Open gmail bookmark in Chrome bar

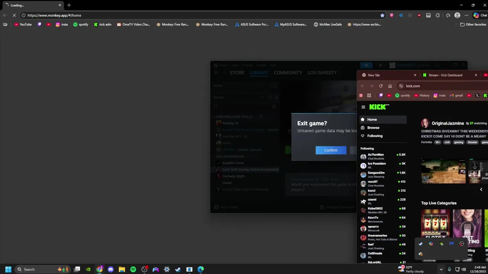click(x=456, y=96)
